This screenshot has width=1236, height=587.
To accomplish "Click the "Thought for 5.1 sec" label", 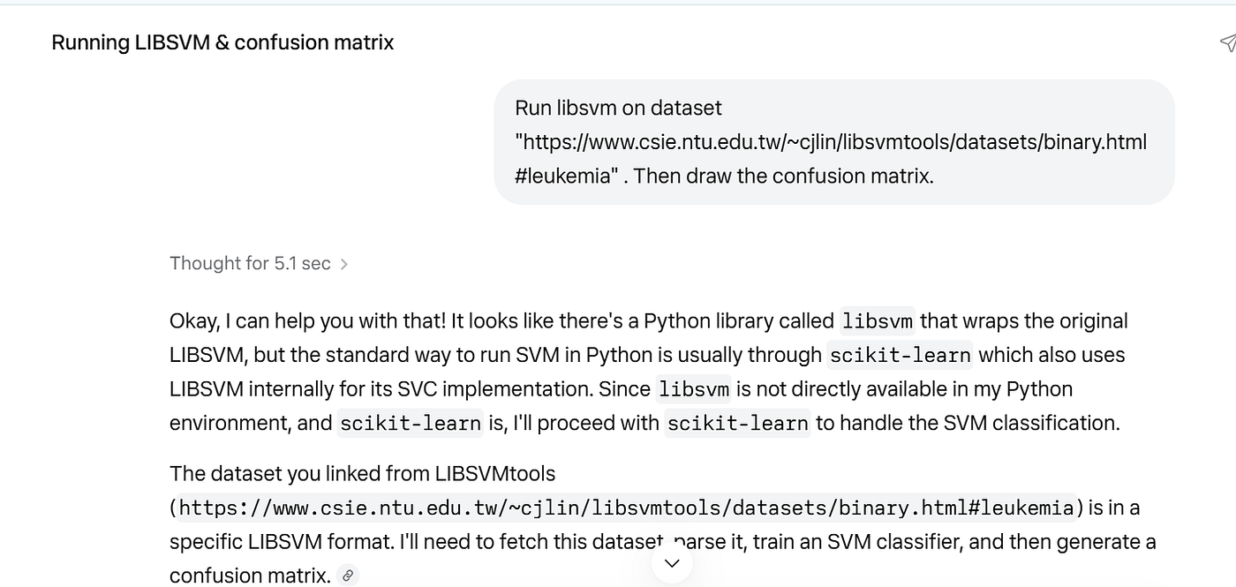I will (x=250, y=263).
